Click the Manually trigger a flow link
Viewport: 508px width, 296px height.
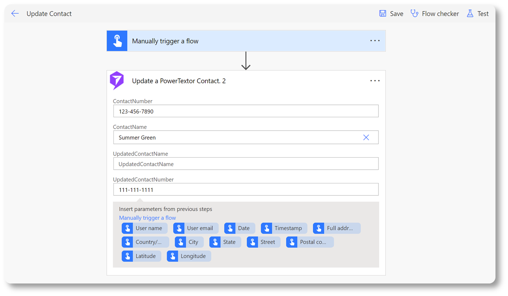point(147,218)
